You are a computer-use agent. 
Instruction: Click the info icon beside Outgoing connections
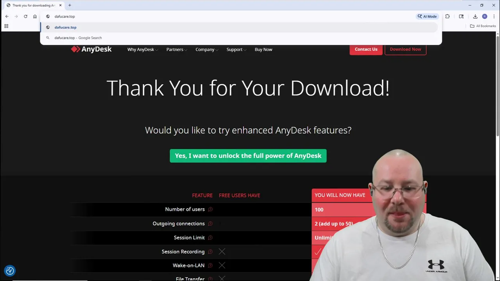[x=210, y=224]
